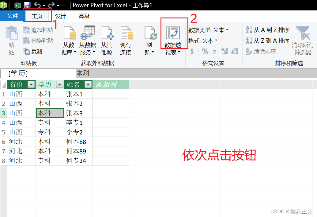Open 数据透视表 (PivotTable) tool
The image size is (317, 217).
pyautogui.click(x=174, y=39)
